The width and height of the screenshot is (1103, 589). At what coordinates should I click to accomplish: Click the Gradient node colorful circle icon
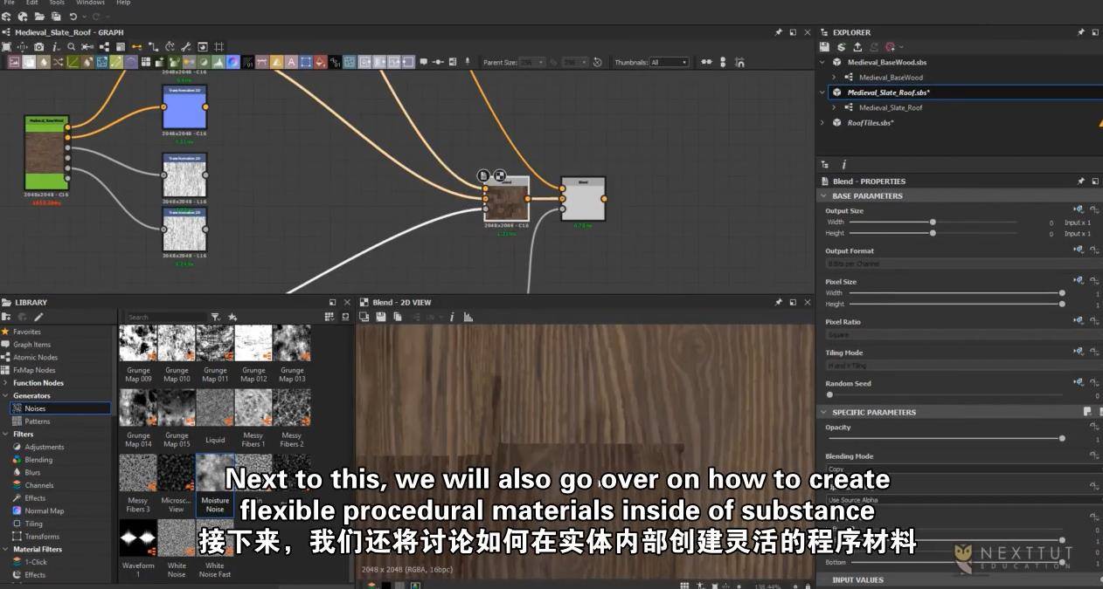(x=232, y=62)
